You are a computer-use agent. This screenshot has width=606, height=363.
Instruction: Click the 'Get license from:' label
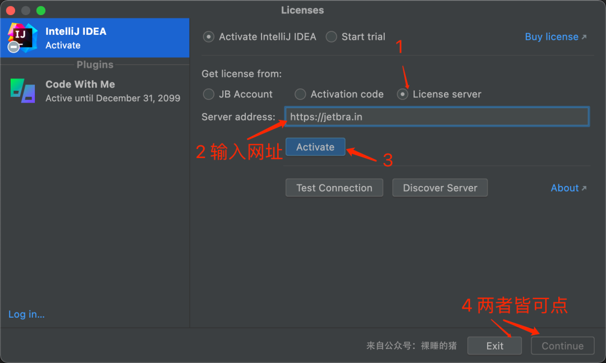pyautogui.click(x=241, y=74)
